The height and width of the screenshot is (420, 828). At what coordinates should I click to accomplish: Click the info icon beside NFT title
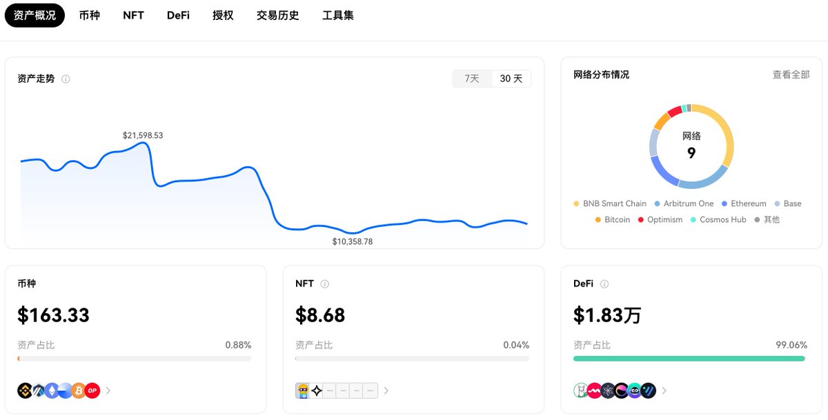pyautogui.click(x=325, y=284)
